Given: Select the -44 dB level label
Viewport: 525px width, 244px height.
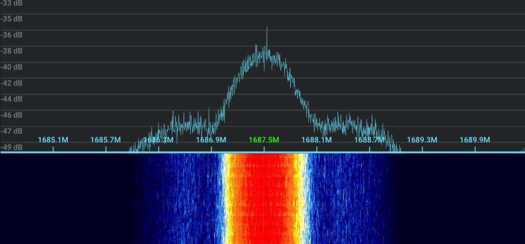Looking at the screenshot, I should click(x=11, y=99).
